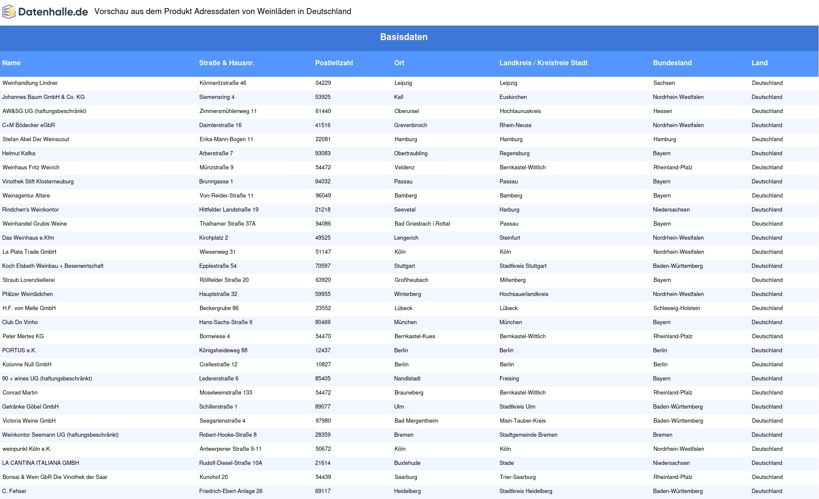Click postal code 69117
Viewport: 819px width, 499px height.
click(x=323, y=491)
